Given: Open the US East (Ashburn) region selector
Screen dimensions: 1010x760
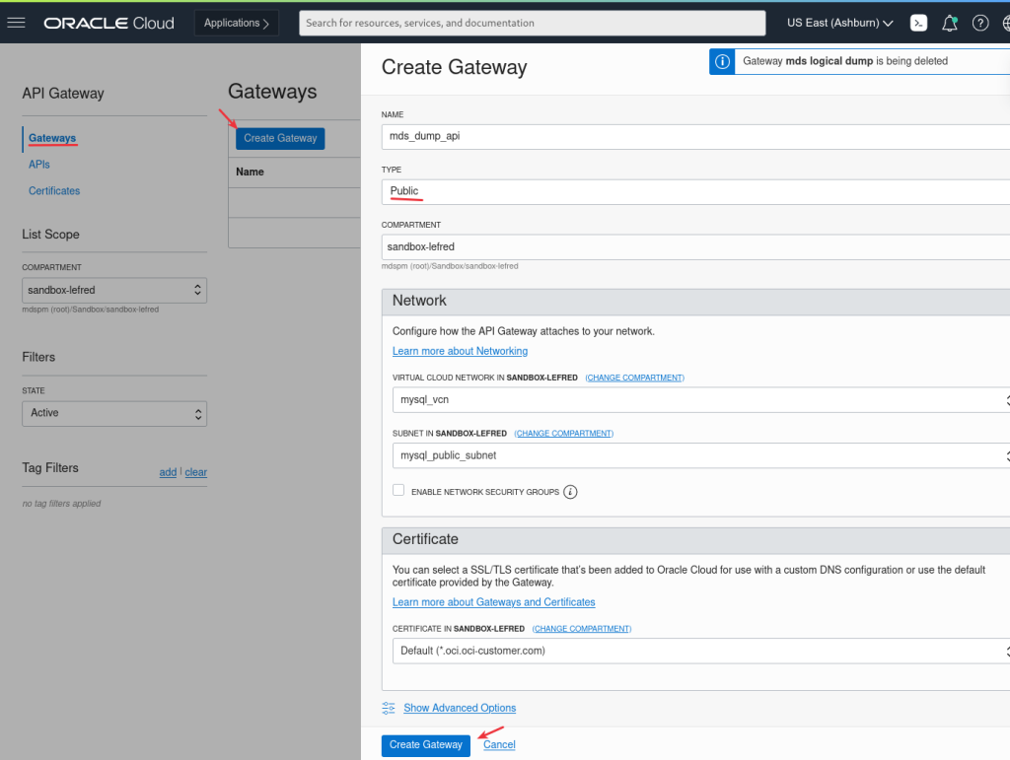Looking at the screenshot, I should 839,22.
